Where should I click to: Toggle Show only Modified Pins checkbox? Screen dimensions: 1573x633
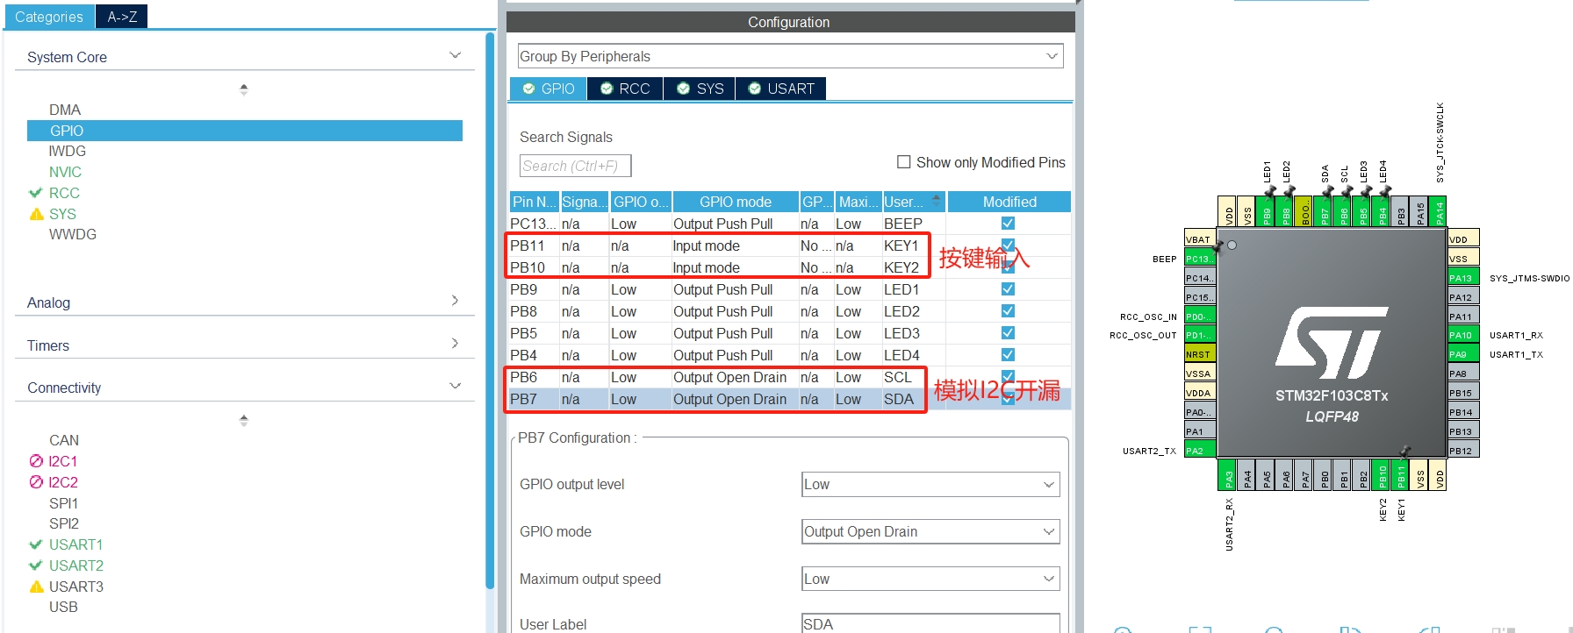(903, 162)
